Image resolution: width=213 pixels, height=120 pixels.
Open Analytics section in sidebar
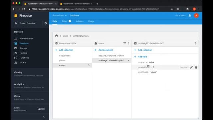[30, 86]
